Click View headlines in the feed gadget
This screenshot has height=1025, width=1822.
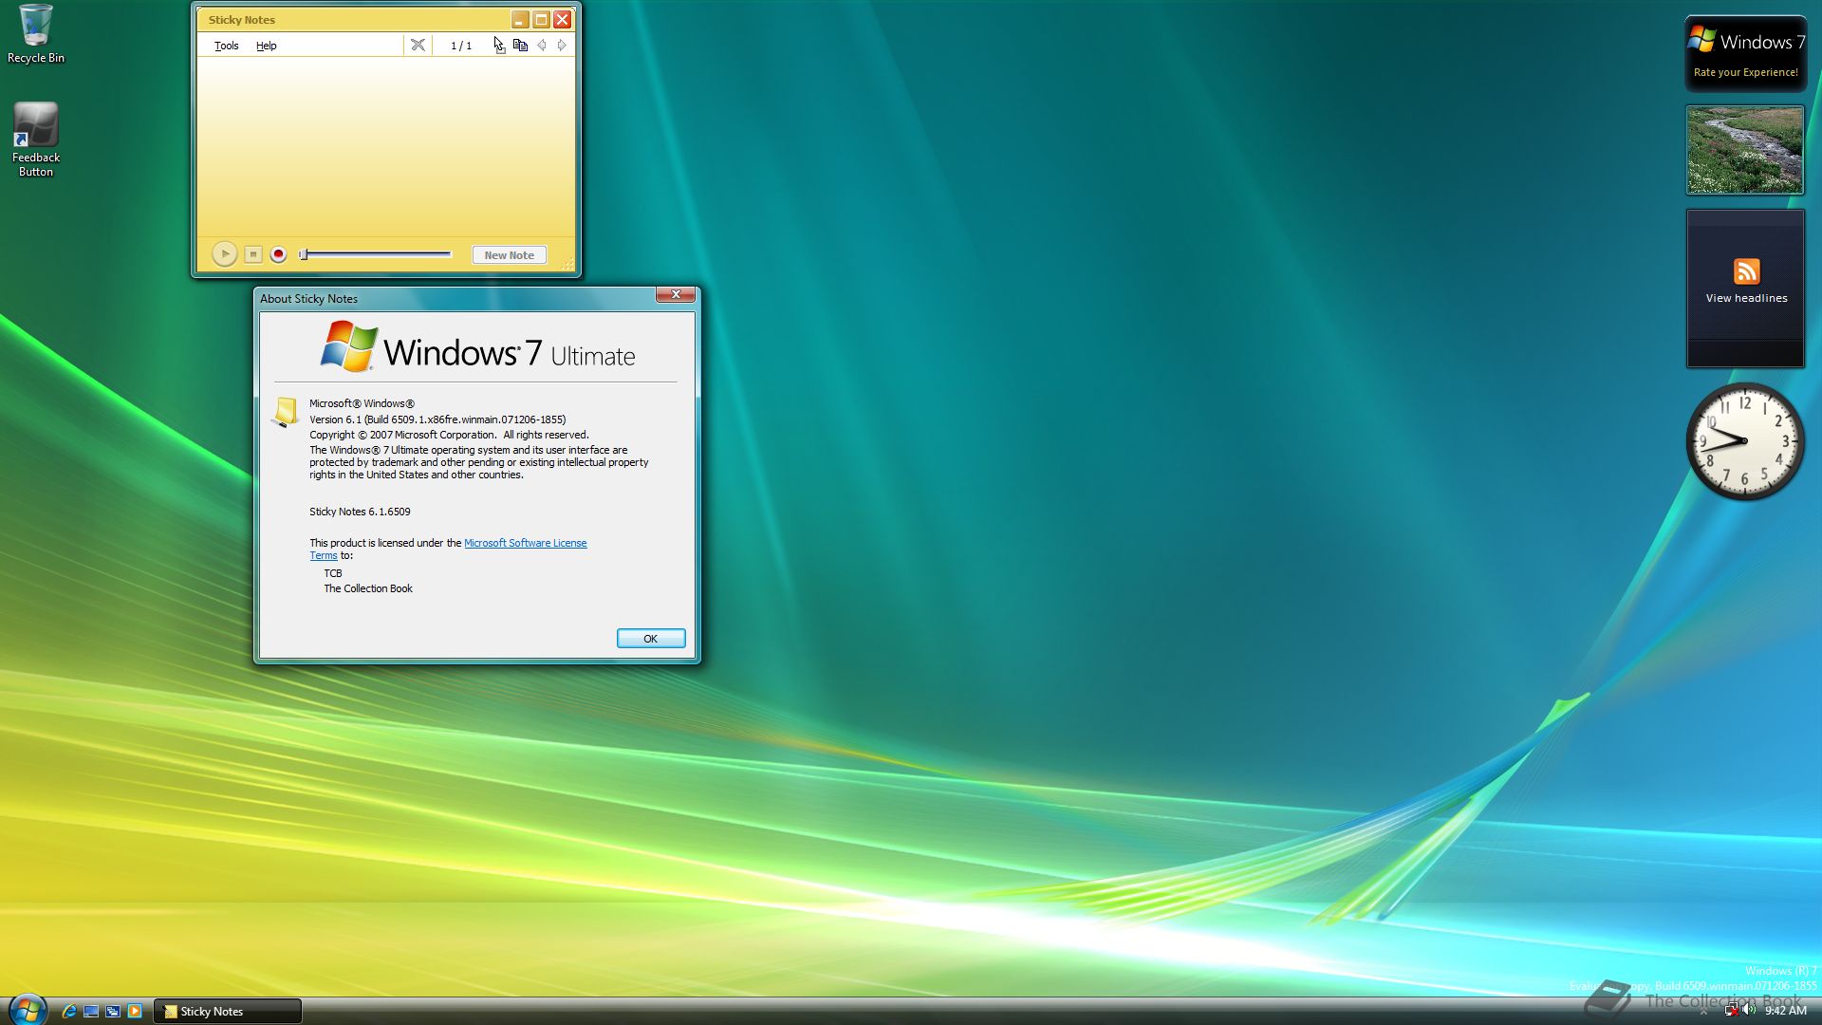(1746, 298)
